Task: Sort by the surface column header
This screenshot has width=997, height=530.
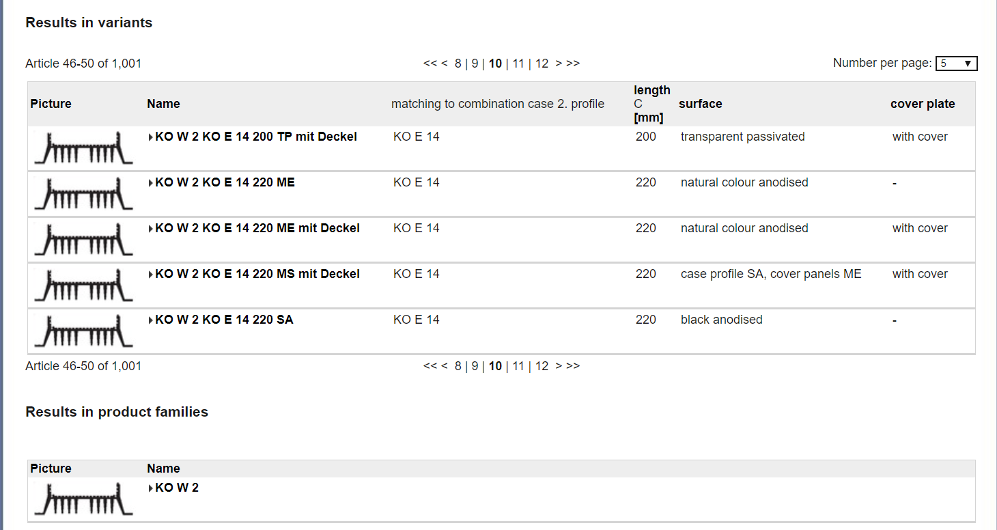Action: click(x=700, y=104)
